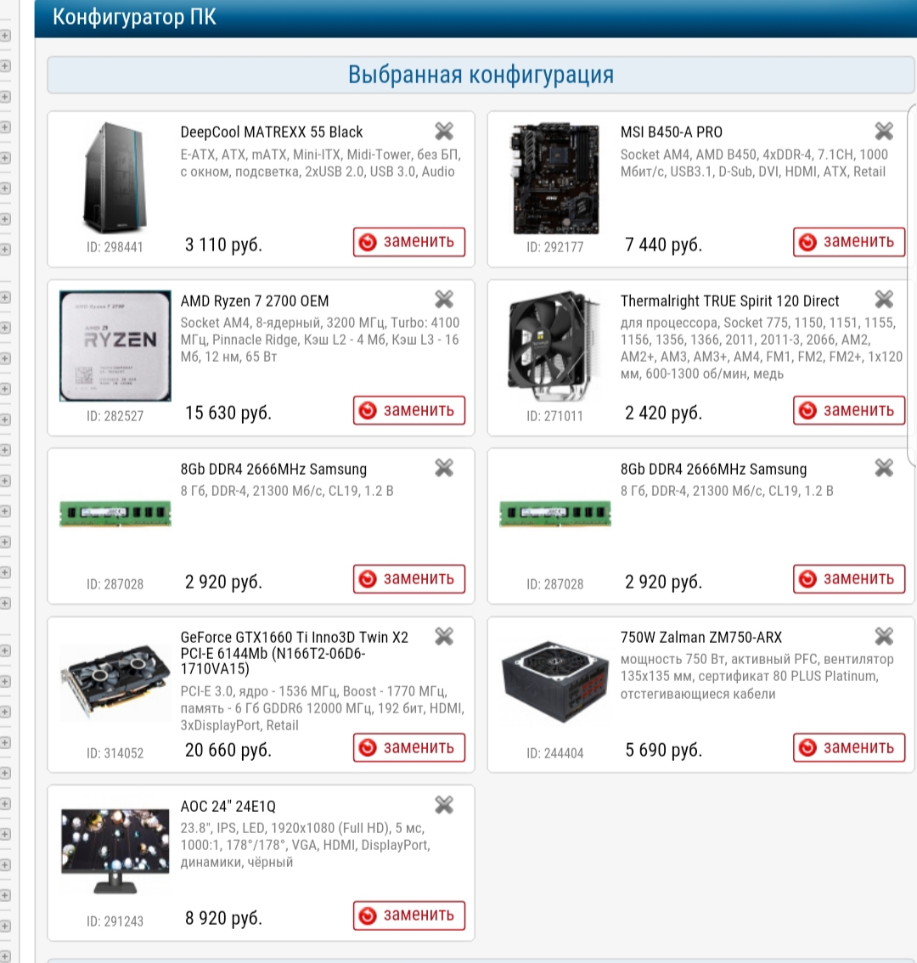This screenshot has height=963, width=917.
Task: Open MSI B450-A PRO title
Action: pyautogui.click(x=672, y=132)
